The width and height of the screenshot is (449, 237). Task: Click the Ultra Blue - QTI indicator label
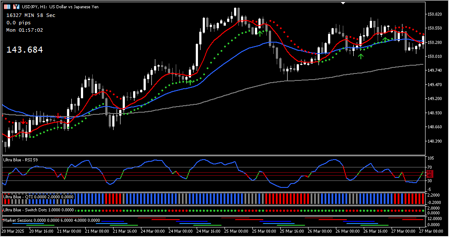tap(39, 197)
